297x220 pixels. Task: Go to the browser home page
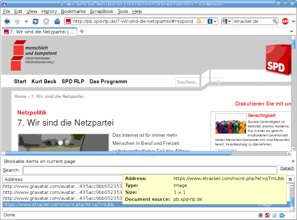coord(57,21)
